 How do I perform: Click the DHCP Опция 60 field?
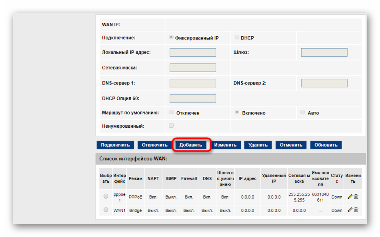(x=193, y=99)
